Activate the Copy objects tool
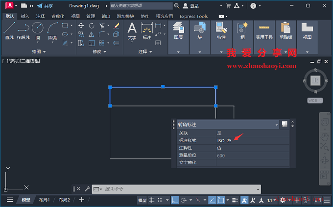 (x=81, y=34)
